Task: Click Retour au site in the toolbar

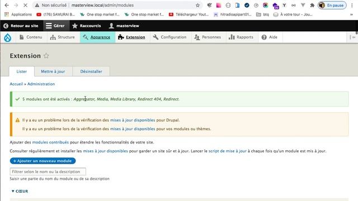Action: 21,26
